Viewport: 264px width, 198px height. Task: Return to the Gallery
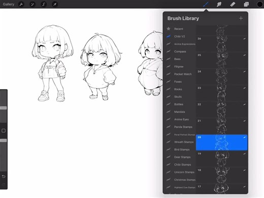[9, 4]
